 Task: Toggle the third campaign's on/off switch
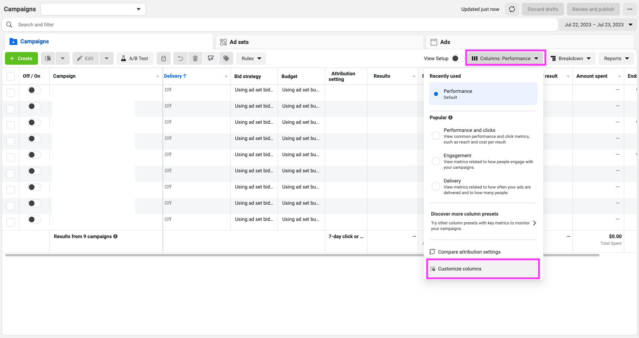click(34, 122)
